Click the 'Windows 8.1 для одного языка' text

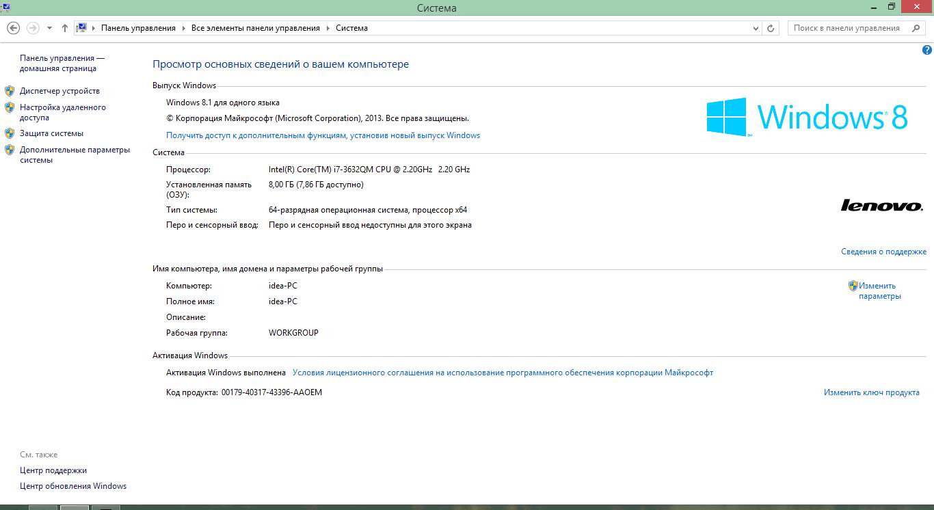tap(223, 103)
